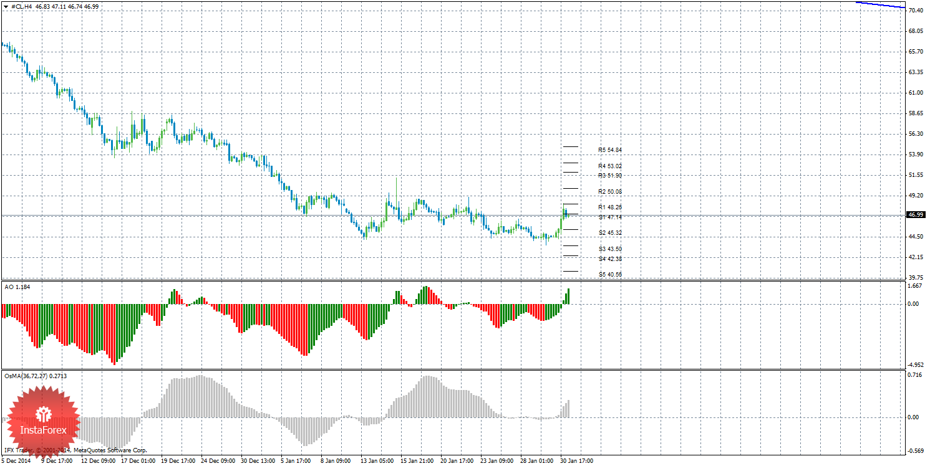Click the 70.40 price axis value
The image size is (930, 466).
click(x=916, y=11)
